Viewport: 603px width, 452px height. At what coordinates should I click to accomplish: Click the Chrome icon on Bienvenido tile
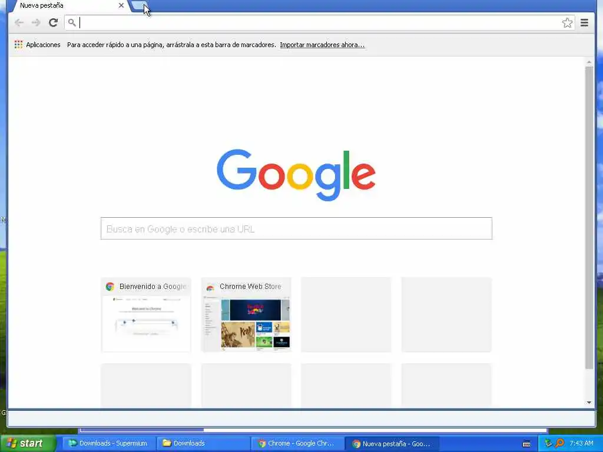coord(110,287)
